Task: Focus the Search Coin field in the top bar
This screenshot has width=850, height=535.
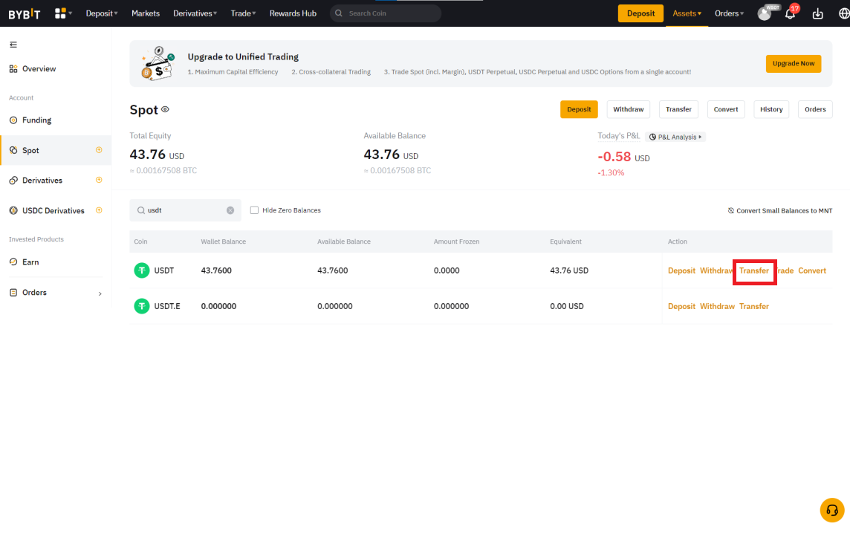Action: [x=386, y=13]
